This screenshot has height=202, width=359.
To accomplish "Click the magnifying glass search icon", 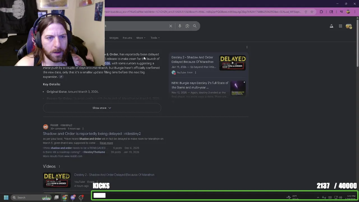I will [195, 26].
